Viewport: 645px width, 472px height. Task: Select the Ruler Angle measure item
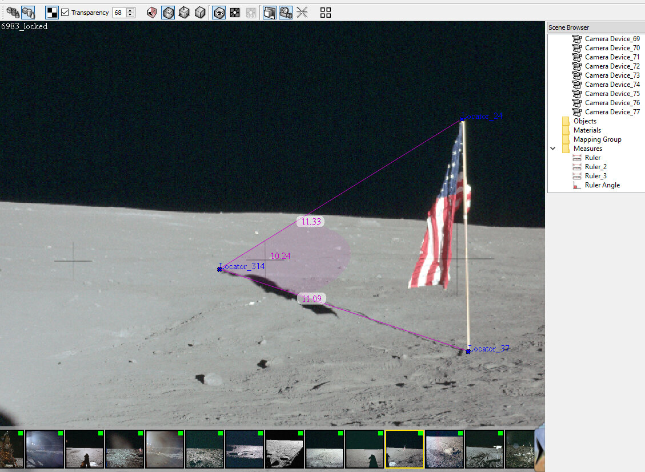602,185
